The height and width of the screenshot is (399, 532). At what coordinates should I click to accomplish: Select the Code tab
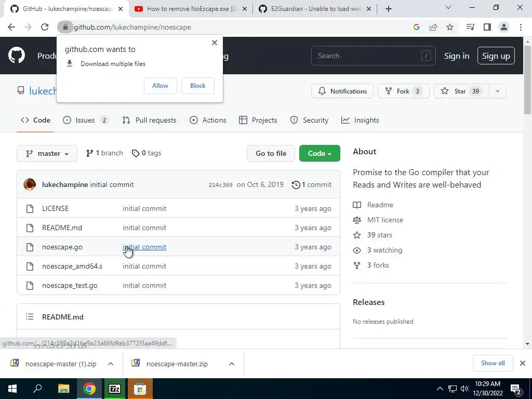click(x=35, y=120)
